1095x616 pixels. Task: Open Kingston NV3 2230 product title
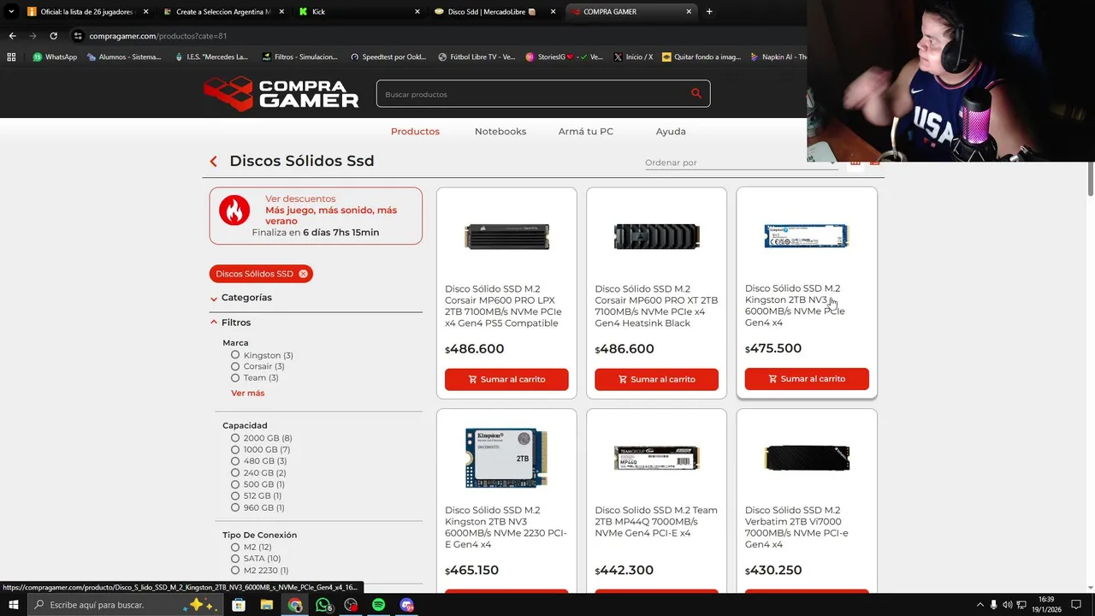pos(506,527)
